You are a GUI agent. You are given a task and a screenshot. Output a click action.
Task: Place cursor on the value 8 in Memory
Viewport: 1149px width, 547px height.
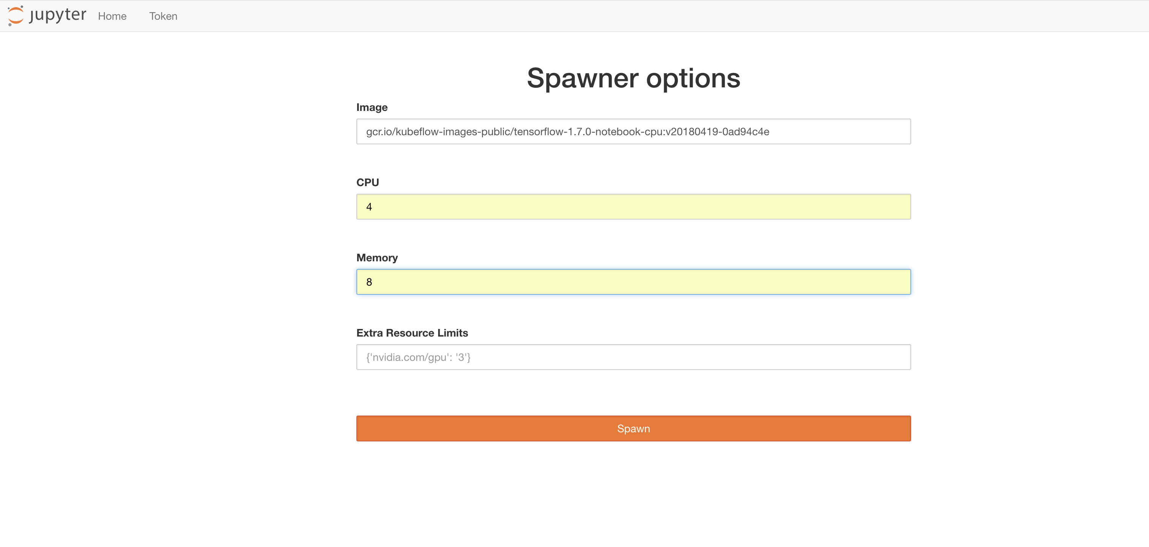369,282
